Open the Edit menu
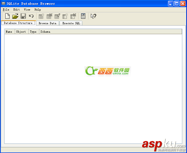 (x=16, y=10)
